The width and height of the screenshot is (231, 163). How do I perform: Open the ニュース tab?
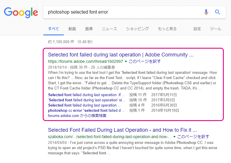[x=109, y=29]
